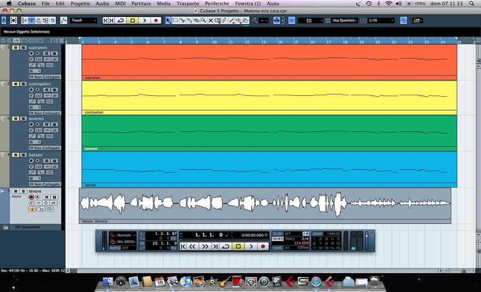Open the Periferiche menu
Viewport: 481px width, 292px height.
217,3
